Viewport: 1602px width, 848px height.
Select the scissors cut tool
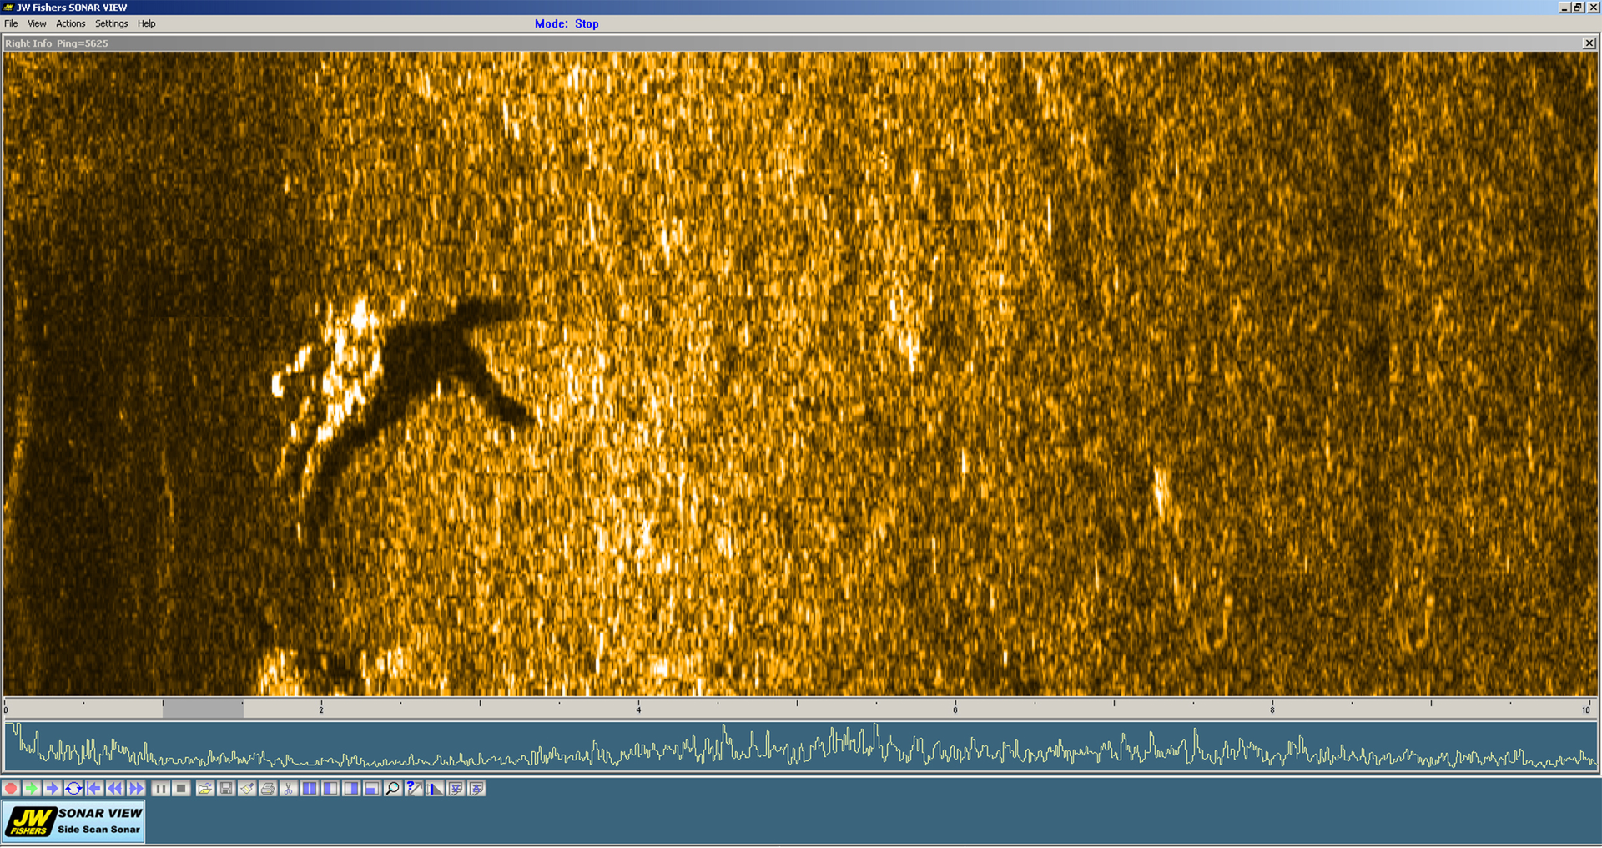(289, 789)
